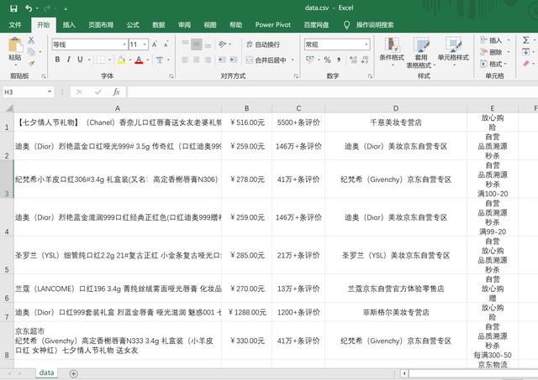The width and height of the screenshot is (538, 380).
Task: Click 合并后居中 merge and center button
Action: tap(266, 60)
